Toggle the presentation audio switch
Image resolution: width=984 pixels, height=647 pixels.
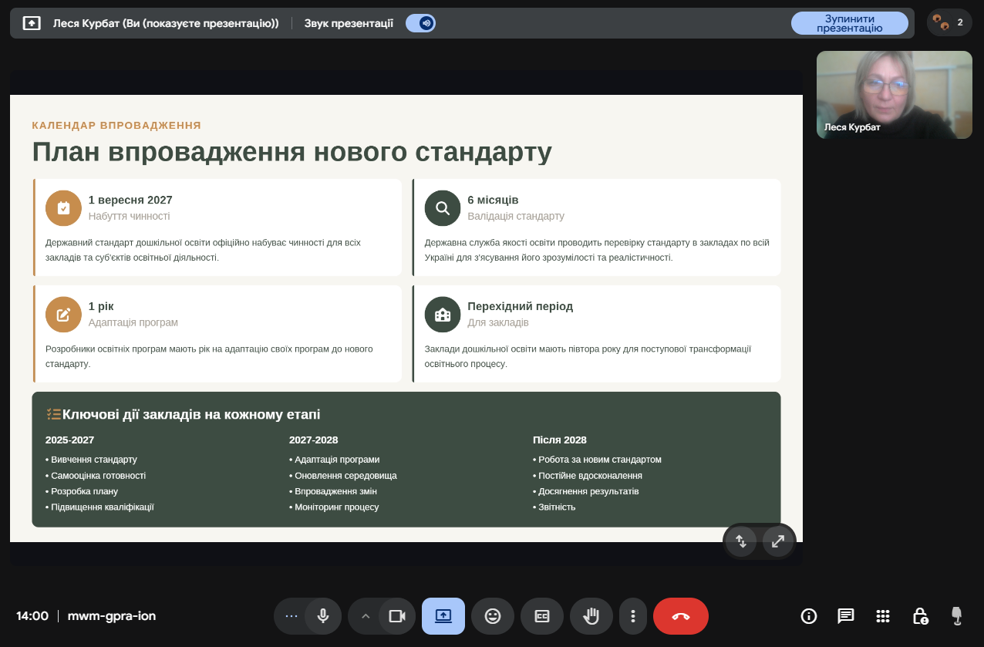pos(420,23)
